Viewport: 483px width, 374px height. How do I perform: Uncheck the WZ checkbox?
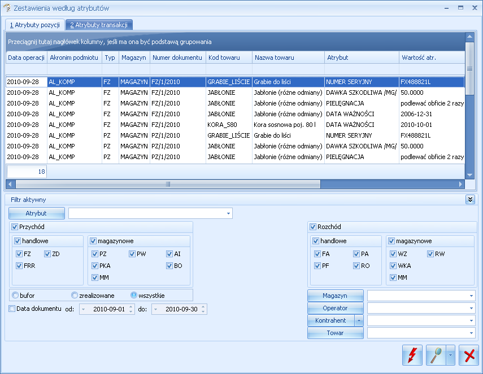click(393, 254)
